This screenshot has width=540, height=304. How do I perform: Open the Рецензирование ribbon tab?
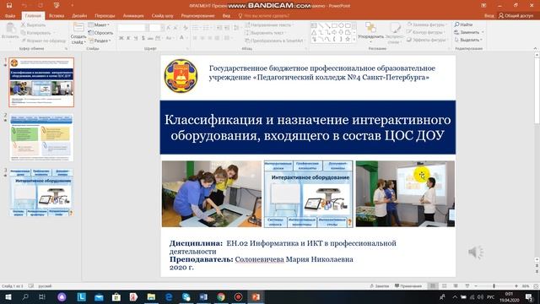coord(197,16)
